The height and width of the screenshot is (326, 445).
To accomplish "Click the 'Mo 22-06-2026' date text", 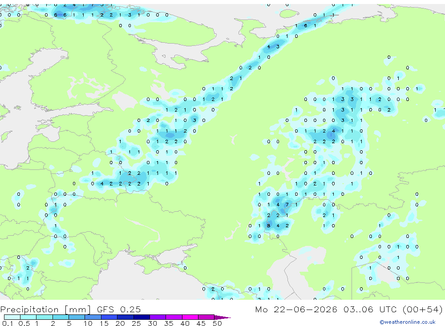I will pyautogui.click(x=296, y=309).
